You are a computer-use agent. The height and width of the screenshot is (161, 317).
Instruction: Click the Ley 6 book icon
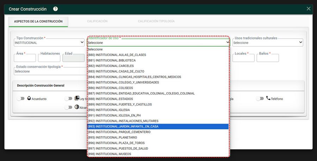pos(77,98)
